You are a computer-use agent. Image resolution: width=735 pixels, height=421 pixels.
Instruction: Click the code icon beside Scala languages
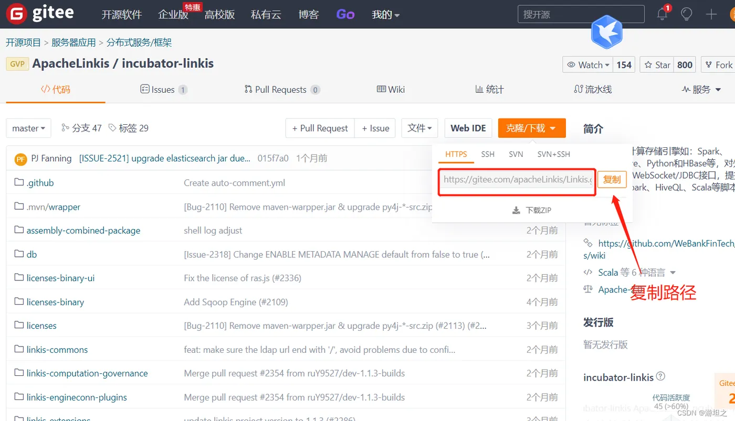pos(588,272)
